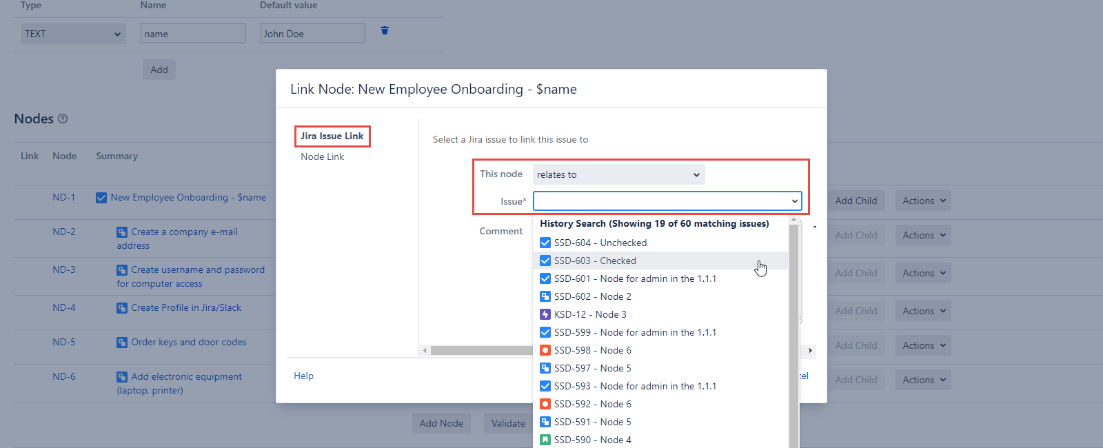
Task: Choose SSD-599 - Node for admin issue
Action: click(x=634, y=332)
